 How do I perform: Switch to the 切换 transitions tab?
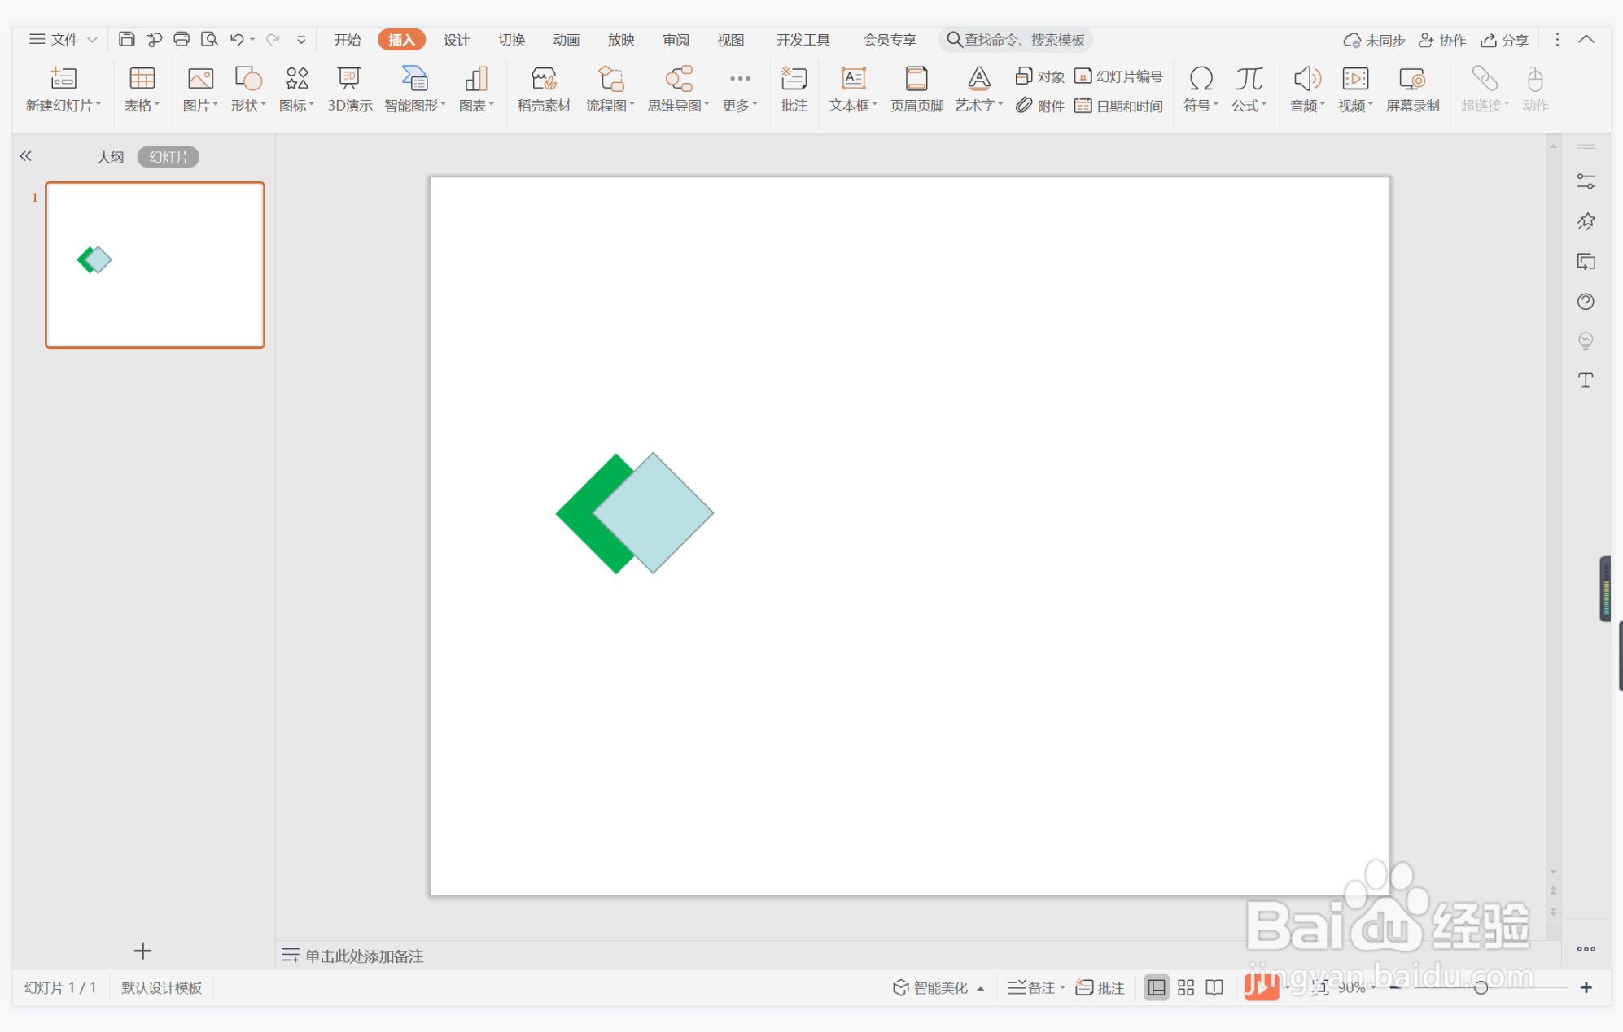[x=511, y=39]
